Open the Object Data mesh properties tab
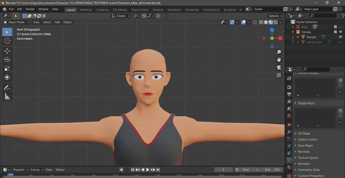Image resolution: width=345 pixels, height=178 pixels. click(289, 160)
